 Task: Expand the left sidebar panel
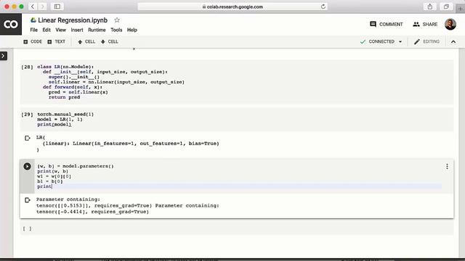[x=3, y=56]
